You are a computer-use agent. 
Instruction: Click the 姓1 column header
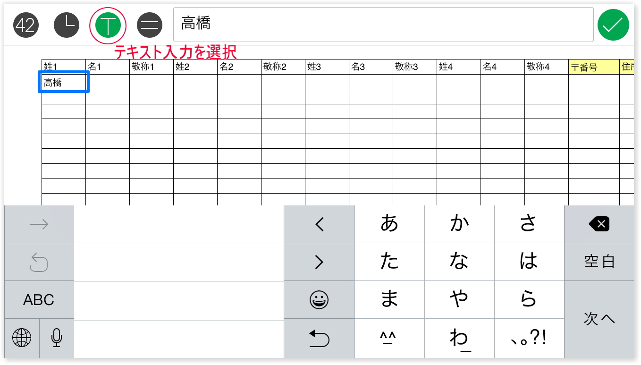click(64, 67)
